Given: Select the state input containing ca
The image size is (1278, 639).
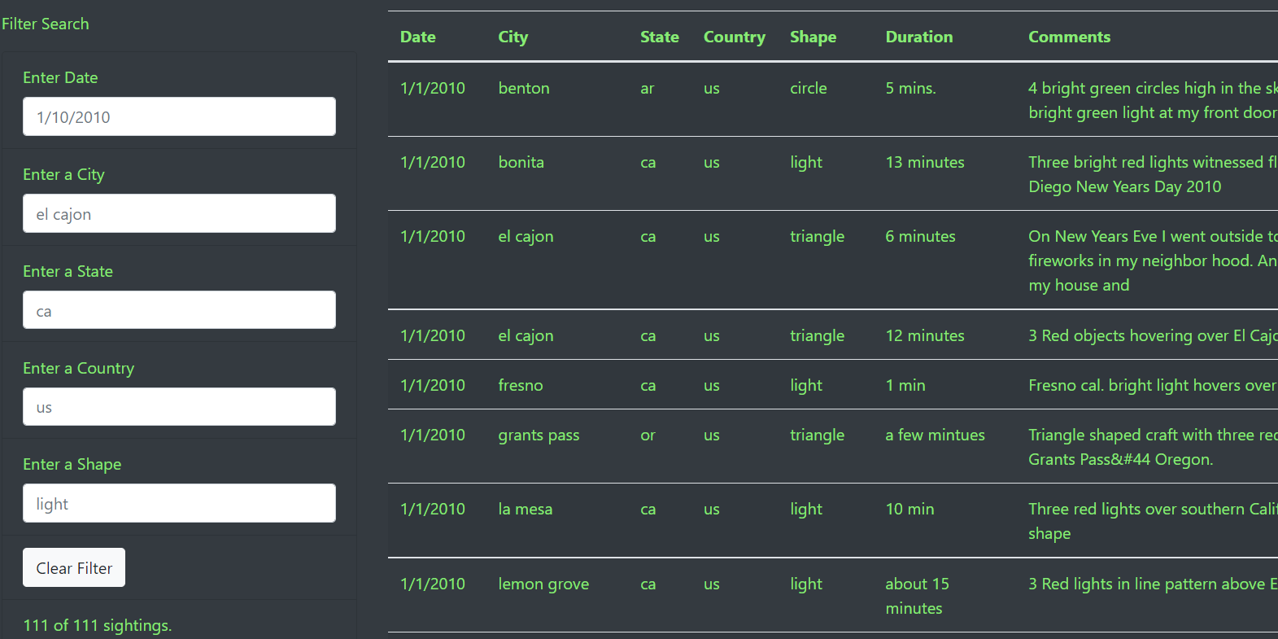Looking at the screenshot, I should (x=178, y=310).
